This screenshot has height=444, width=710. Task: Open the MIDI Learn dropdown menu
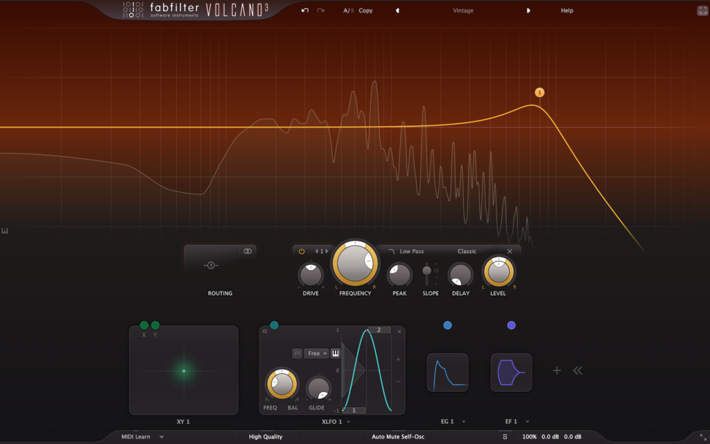click(x=142, y=436)
